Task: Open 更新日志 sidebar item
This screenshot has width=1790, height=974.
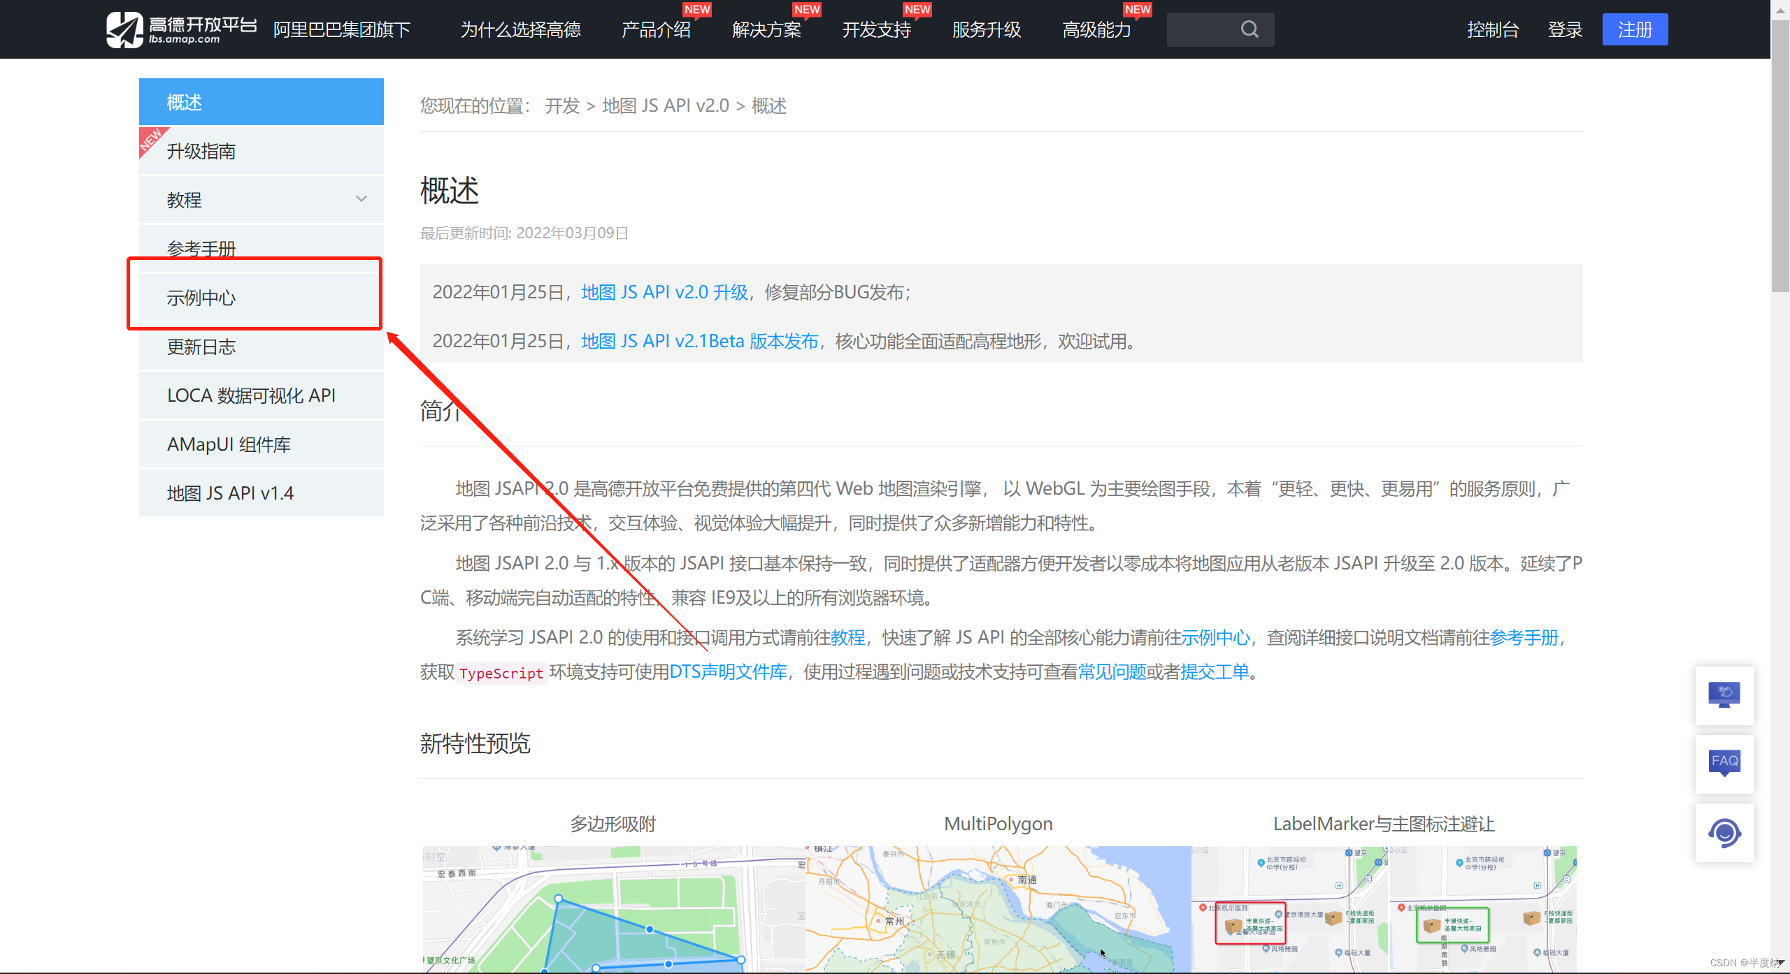Action: pos(262,347)
